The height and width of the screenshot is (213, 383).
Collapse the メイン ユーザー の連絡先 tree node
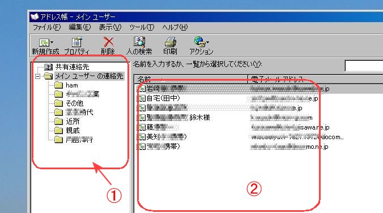[37, 76]
